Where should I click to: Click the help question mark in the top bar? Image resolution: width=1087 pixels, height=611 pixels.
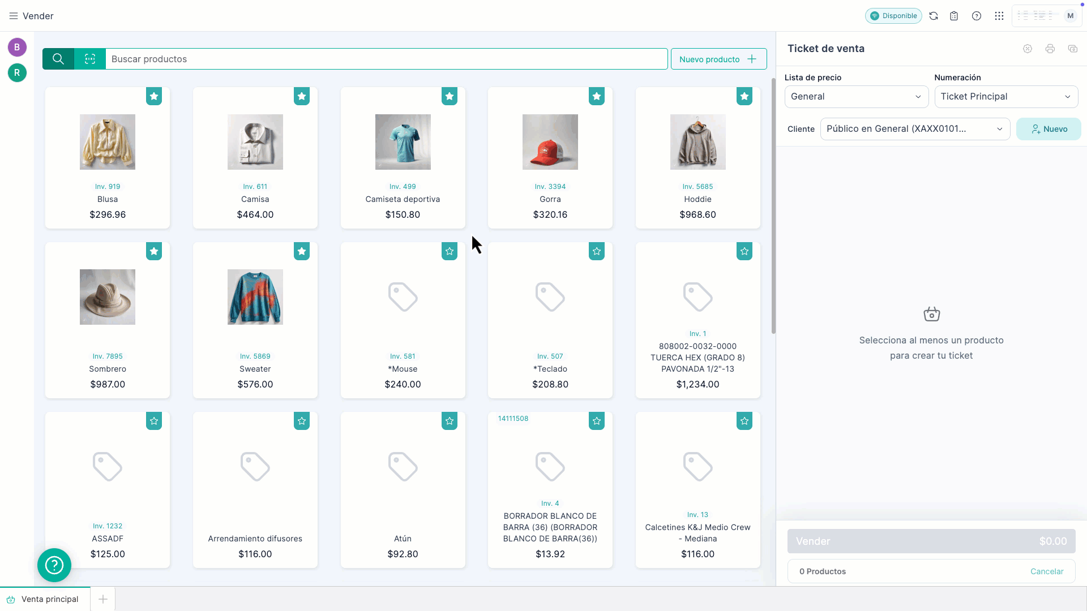pos(977,16)
